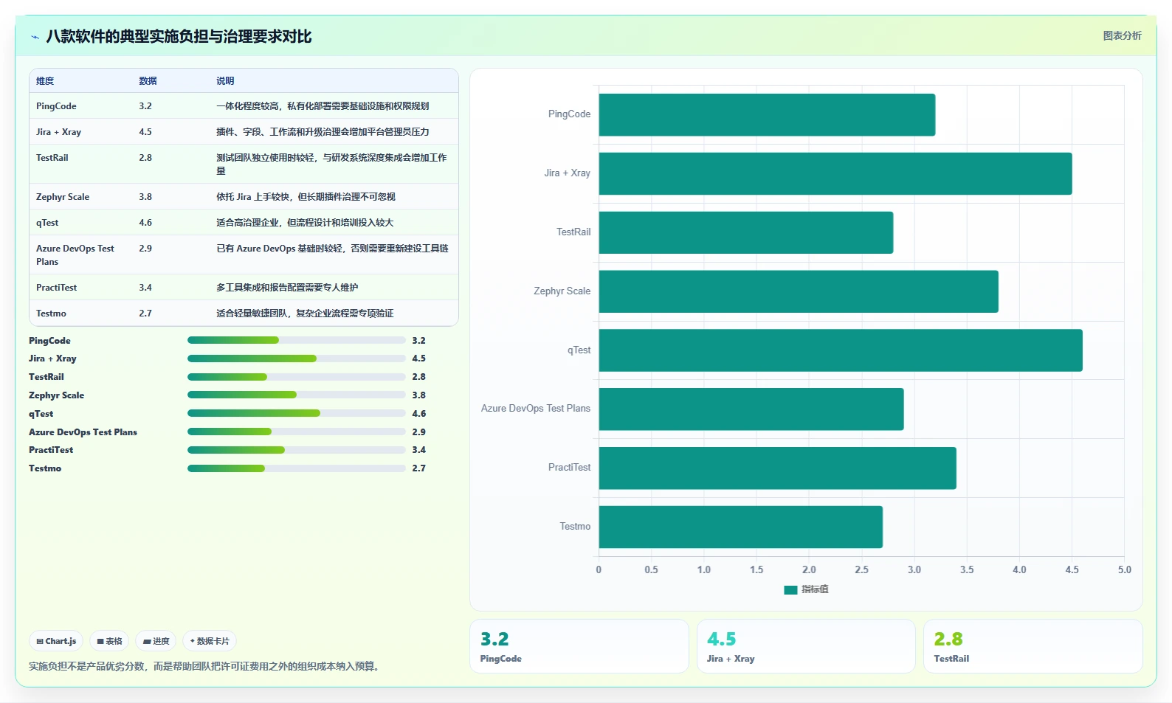Click the description starting with 测试团队独立使用时较轻
Image resolution: width=1172 pixels, height=703 pixels.
331,165
